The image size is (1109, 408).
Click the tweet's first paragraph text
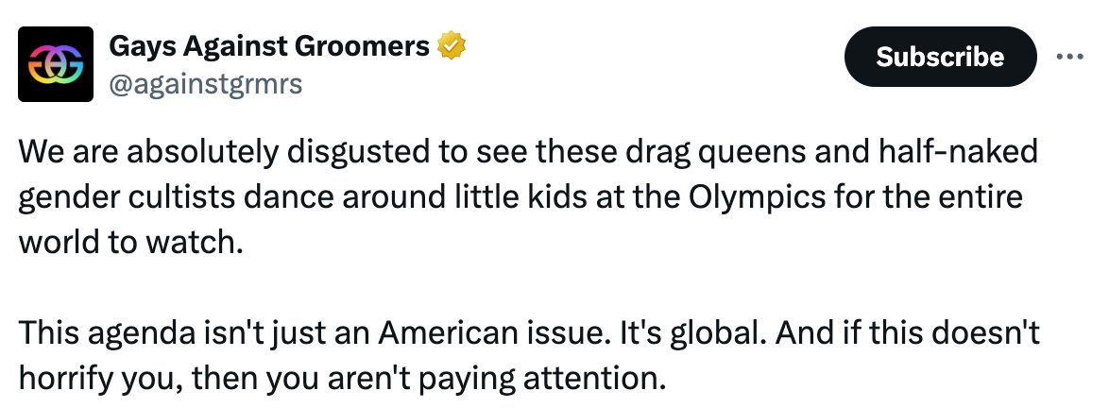point(528,196)
